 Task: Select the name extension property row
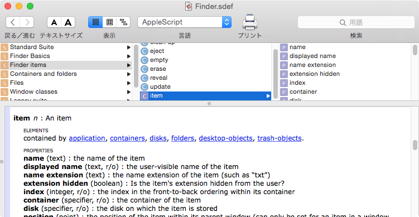(x=345, y=65)
